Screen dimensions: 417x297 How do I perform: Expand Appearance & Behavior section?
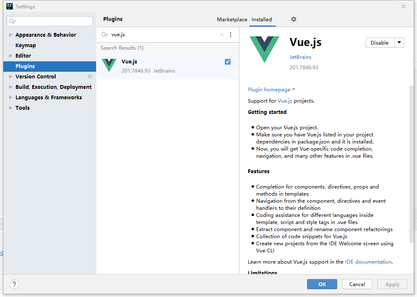click(x=10, y=35)
